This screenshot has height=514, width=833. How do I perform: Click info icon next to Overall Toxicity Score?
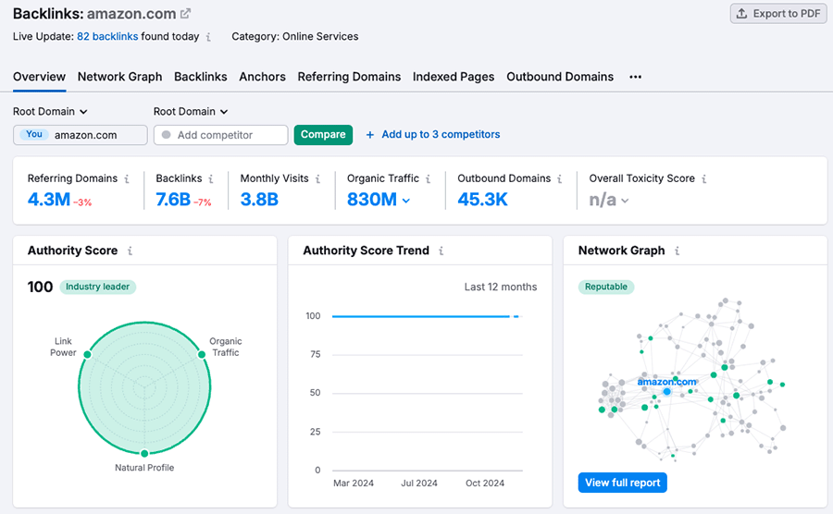[x=704, y=178]
